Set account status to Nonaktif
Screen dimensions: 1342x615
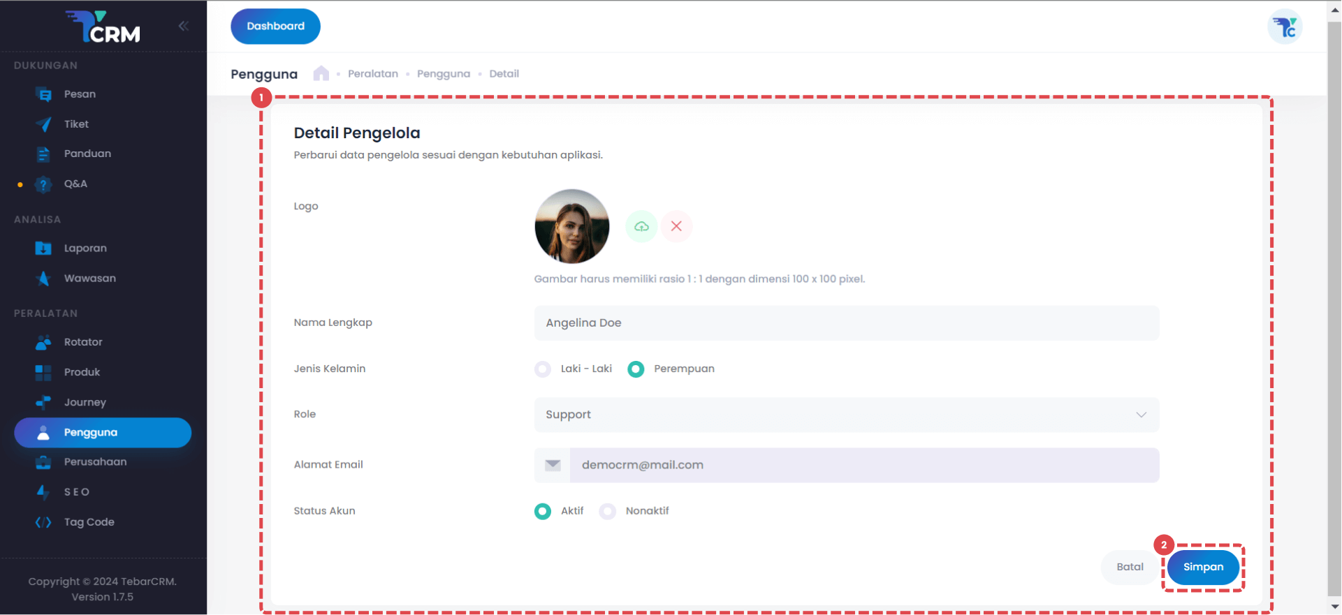click(608, 511)
